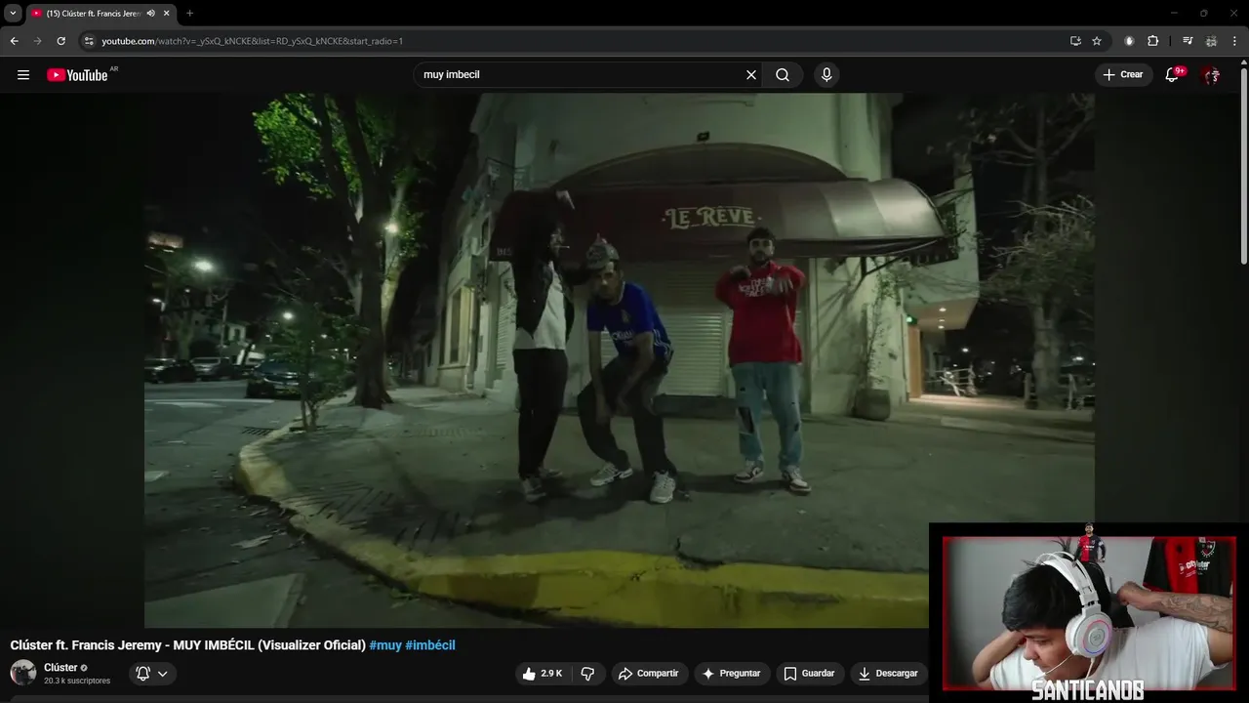
Task: Click the video title 'MUY IMBÉCIL (Visualizer Oficial)'
Action: click(x=269, y=645)
